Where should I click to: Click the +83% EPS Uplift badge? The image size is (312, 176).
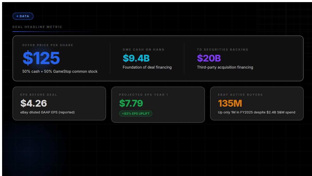click(x=136, y=114)
